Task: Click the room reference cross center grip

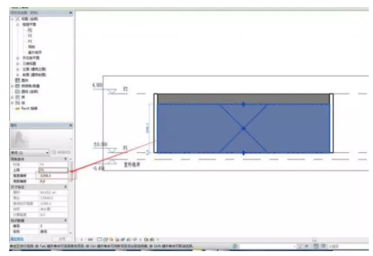Action: pyautogui.click(x=243, y=128)
